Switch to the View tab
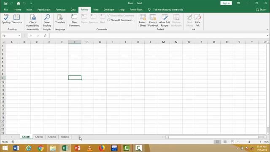This screenshot has height=152, width=270. click(96, 10)
